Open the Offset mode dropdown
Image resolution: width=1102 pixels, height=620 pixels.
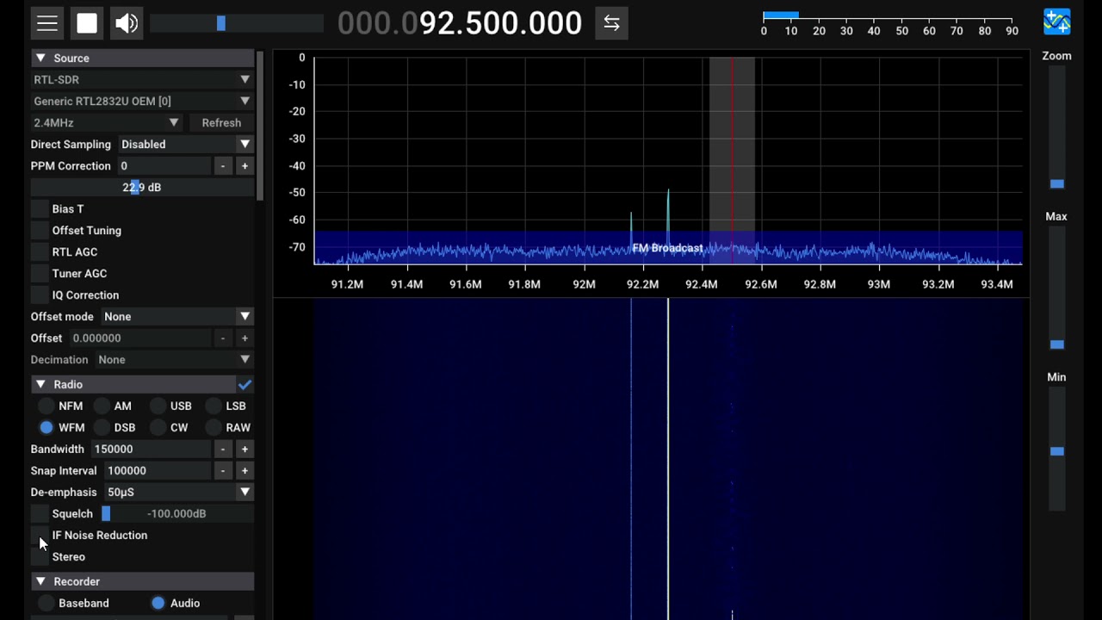pyautogui.click(x=177, y=316)
